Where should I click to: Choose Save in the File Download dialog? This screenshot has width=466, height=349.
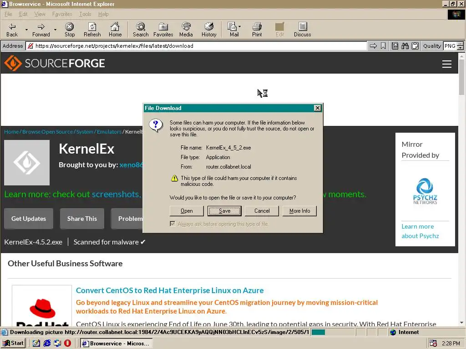click(x=224, y=211)
